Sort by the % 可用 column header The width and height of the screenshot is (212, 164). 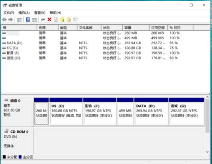180,28
